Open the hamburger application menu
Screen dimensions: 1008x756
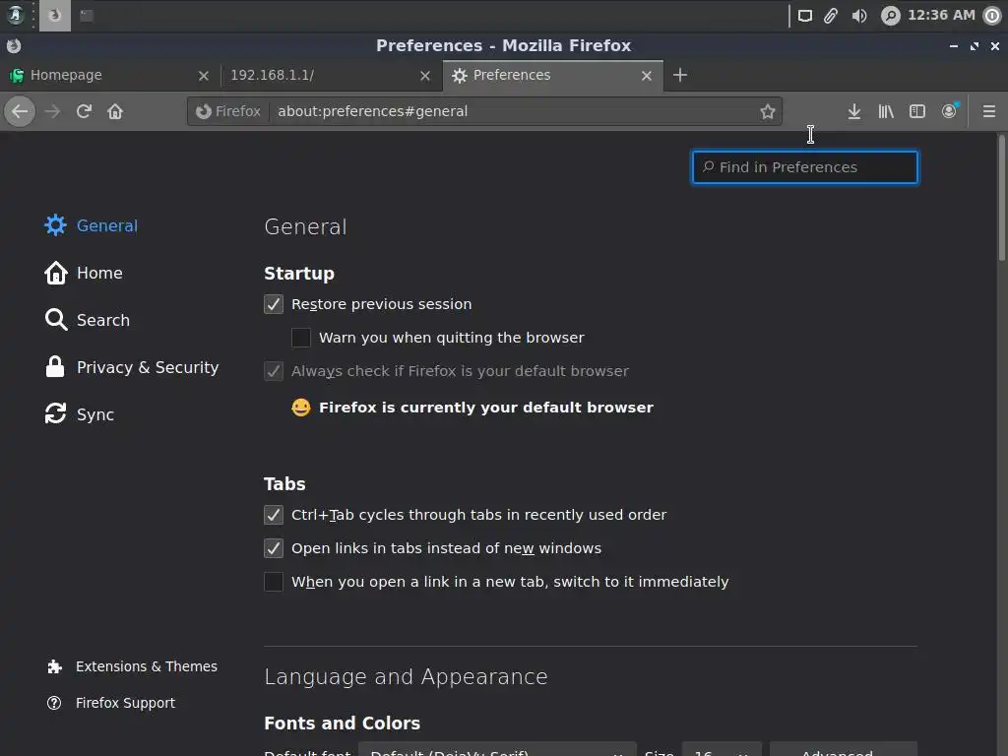[x=989, y=111]
